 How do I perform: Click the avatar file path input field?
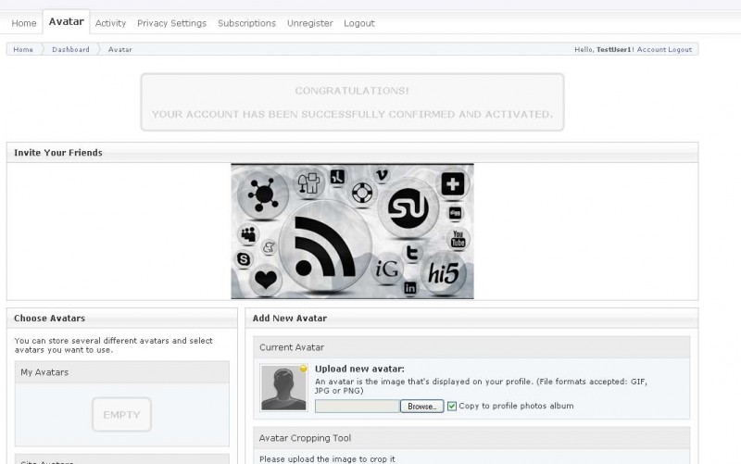coord(358,407)
